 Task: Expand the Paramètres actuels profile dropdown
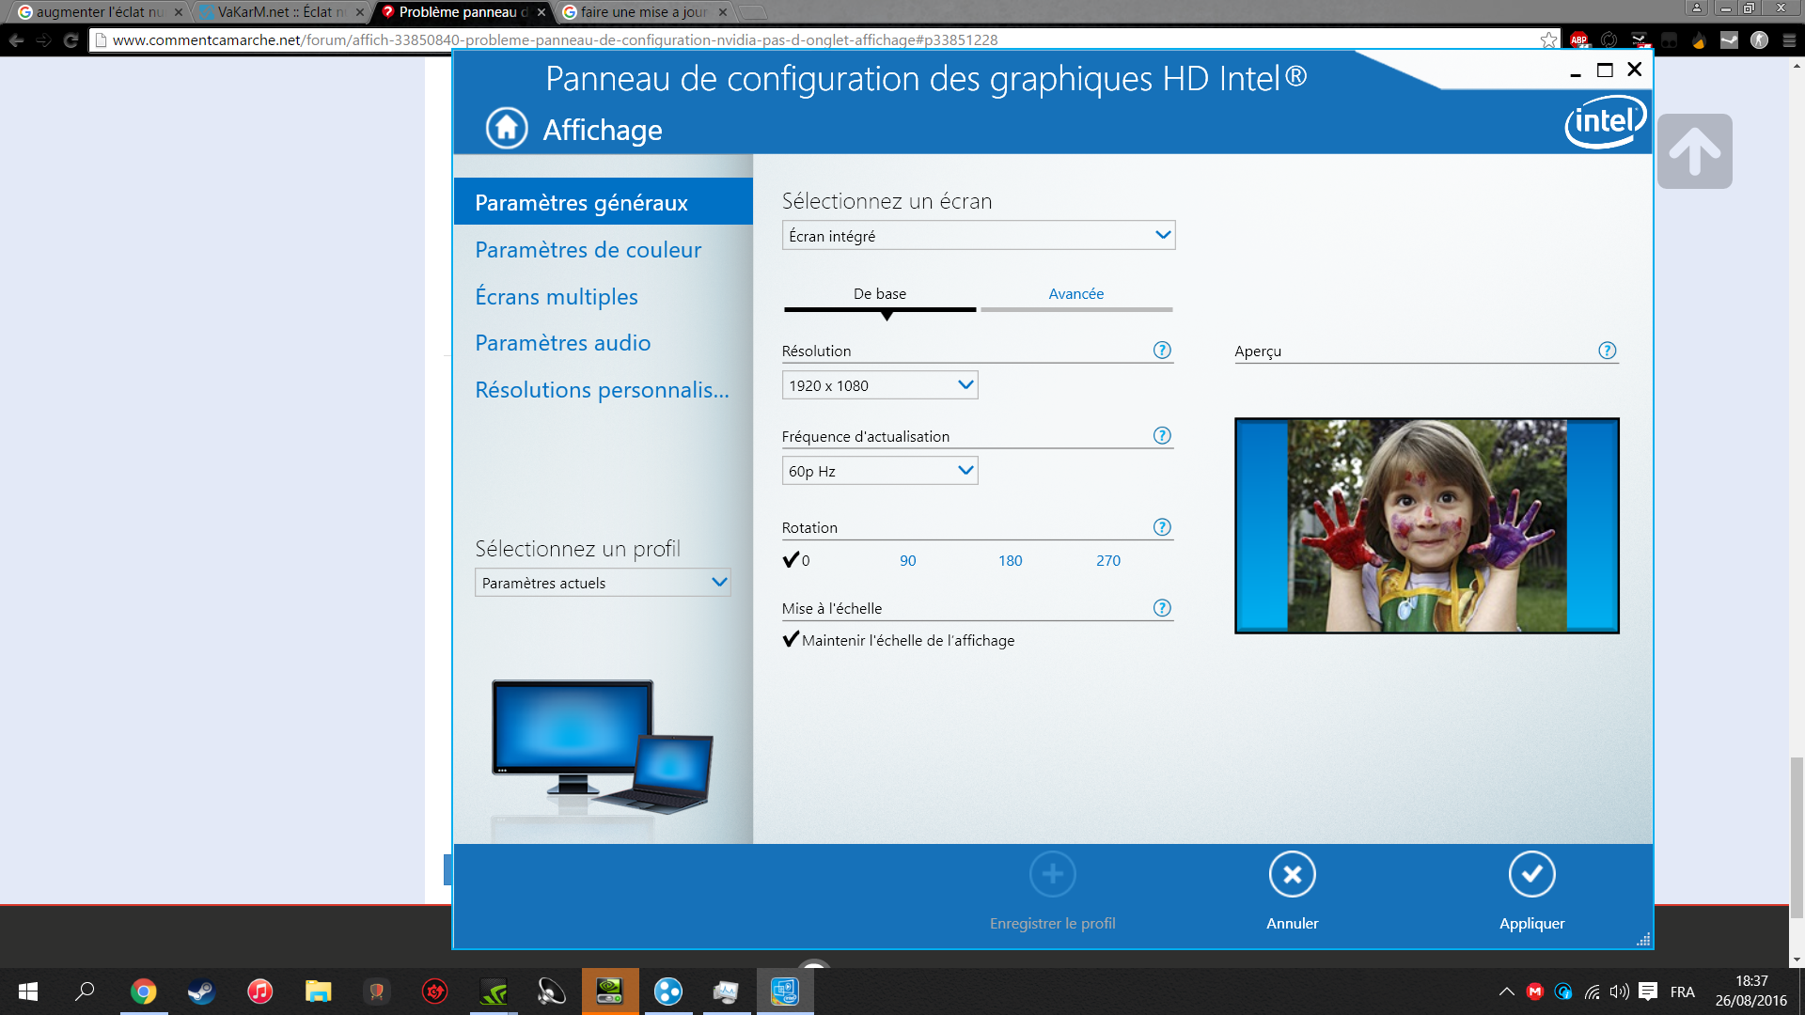pos(602,583)
